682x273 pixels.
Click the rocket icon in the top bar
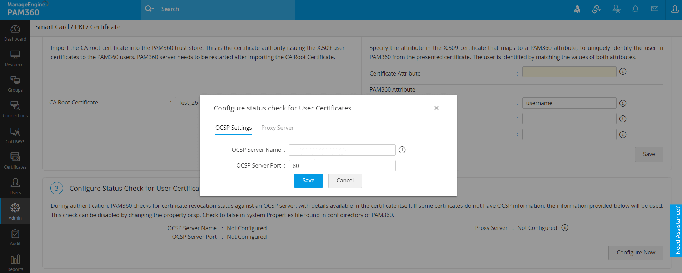[x=577, y=9]
